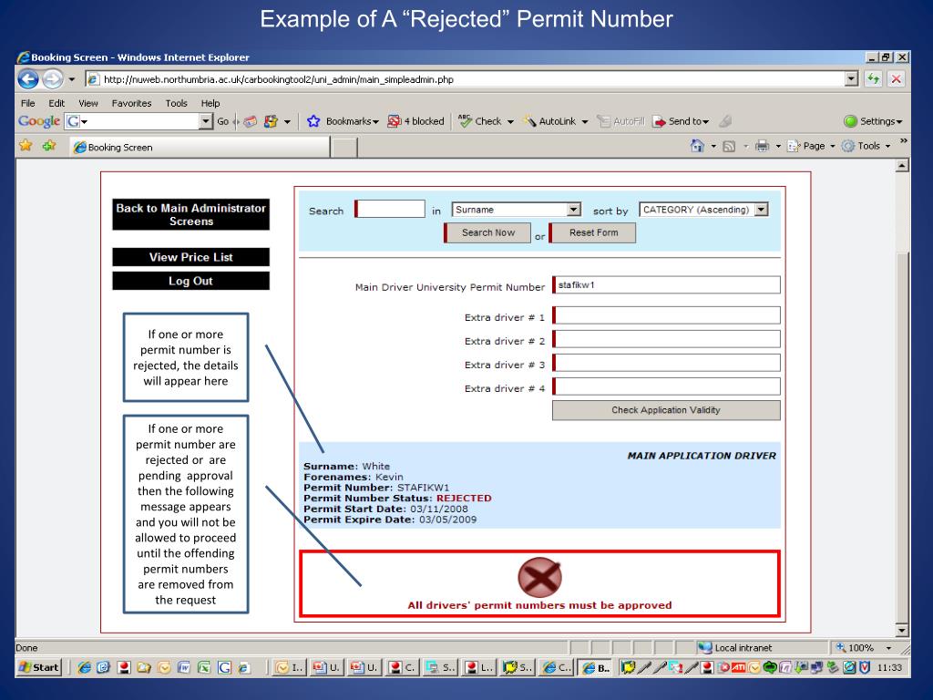
Task: Select the Booking Screen tab
Action: [200, 147]
